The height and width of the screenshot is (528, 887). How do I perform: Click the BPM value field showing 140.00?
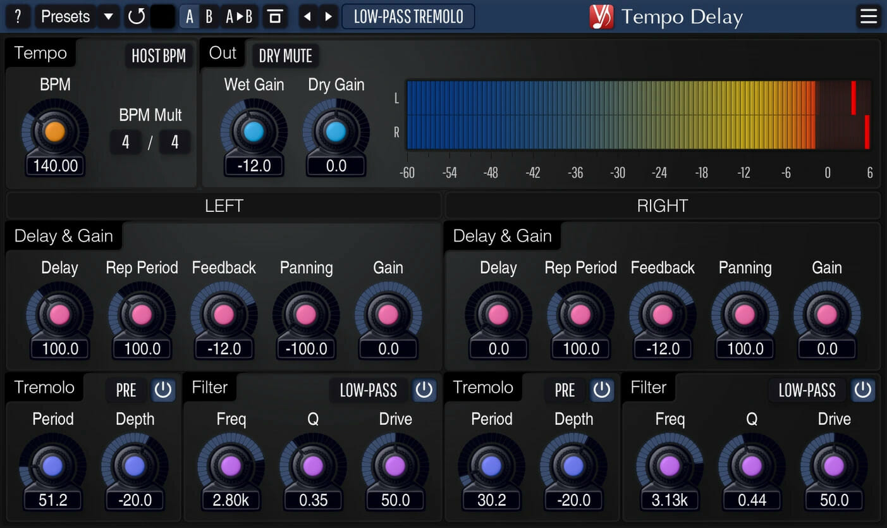point(55,166)
